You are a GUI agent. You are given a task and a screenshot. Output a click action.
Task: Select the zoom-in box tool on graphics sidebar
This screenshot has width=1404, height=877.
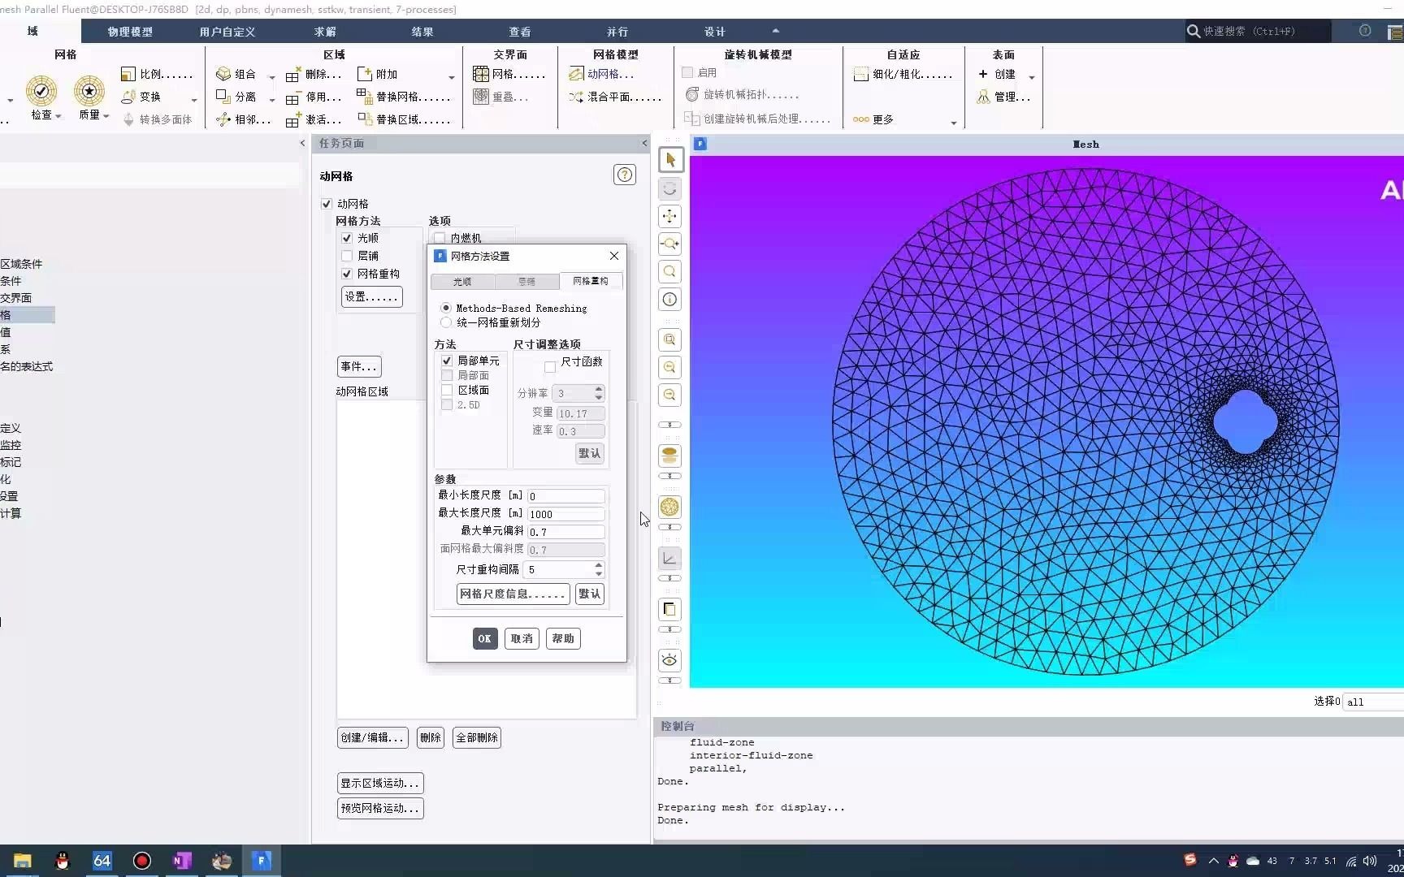pyautogui.click(x=669, y=340)
